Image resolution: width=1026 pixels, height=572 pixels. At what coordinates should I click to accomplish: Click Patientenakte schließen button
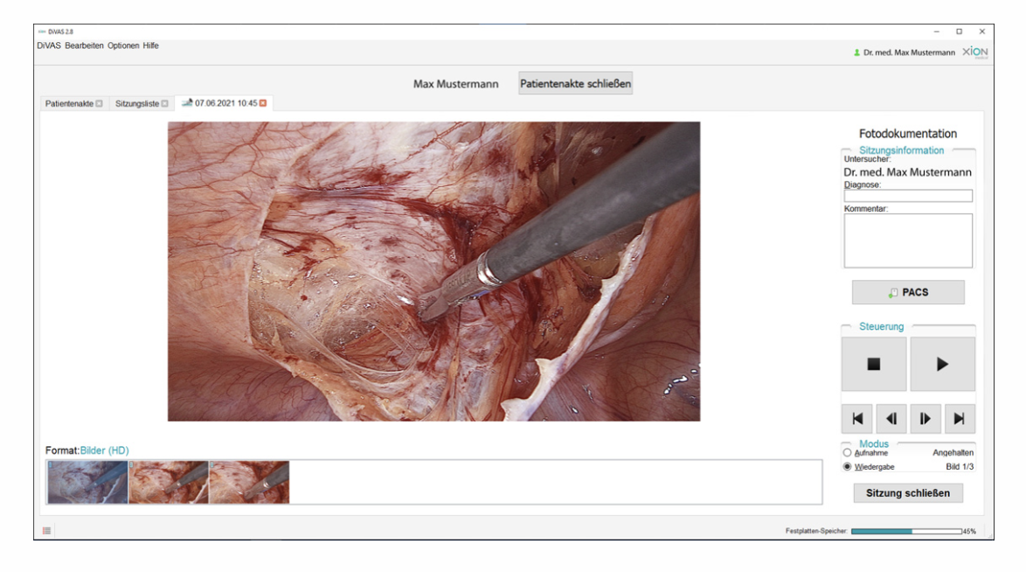[575, 83]
